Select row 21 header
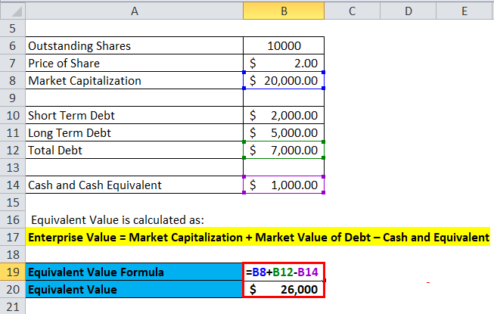Viewport: 494px width, 314px height. click(13, 306)
